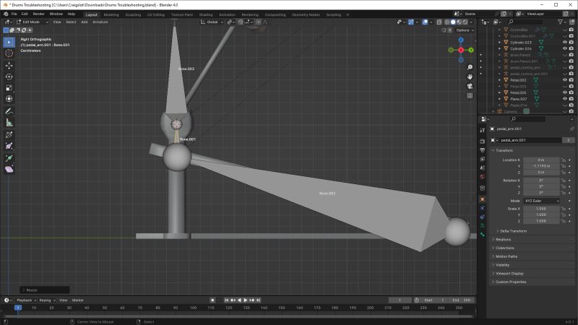Open XYZ Euler rotation mode dropdown
The image size is (578, 325).
541,201
